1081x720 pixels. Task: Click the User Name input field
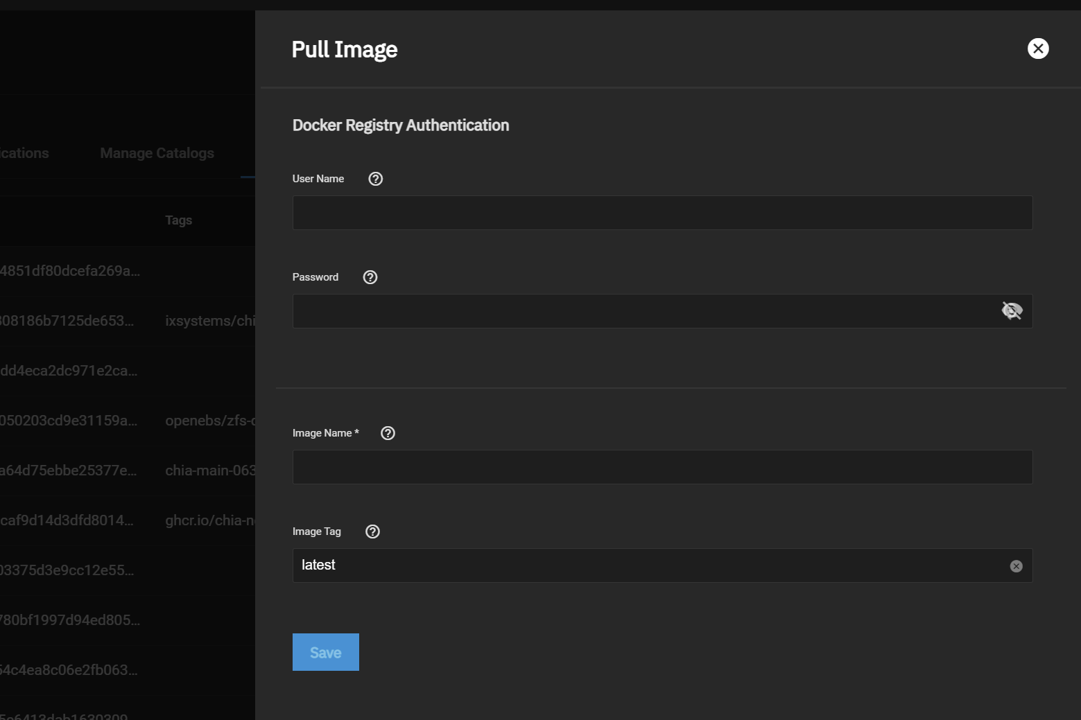pyautogui.click(x=662, y=213)
